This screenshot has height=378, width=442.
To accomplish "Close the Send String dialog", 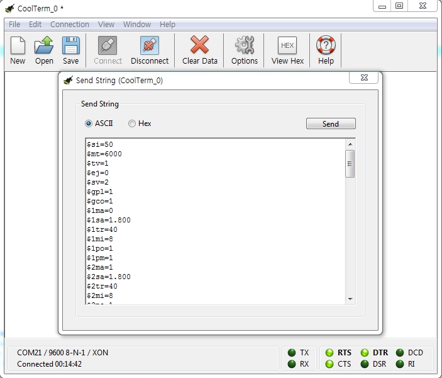I will 364,78.
